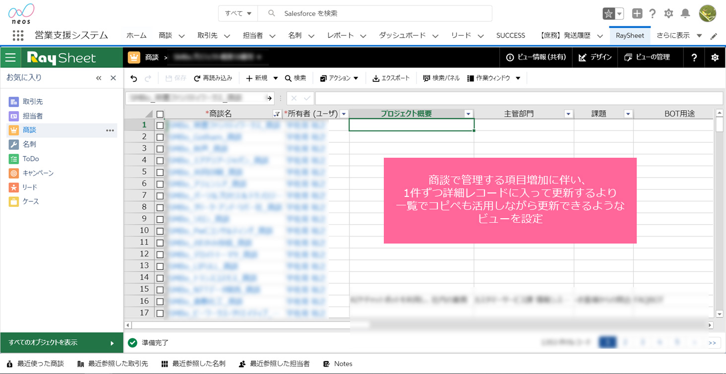This screenshot has height=374, width=726.
Task: Toggle the select-all header checkbox
Action: (160, 114)
